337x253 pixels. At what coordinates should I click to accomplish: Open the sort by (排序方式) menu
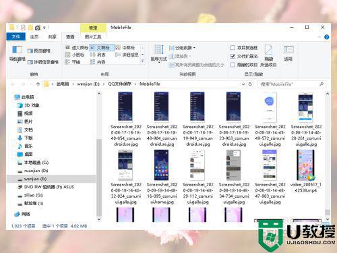pos(158,53)
